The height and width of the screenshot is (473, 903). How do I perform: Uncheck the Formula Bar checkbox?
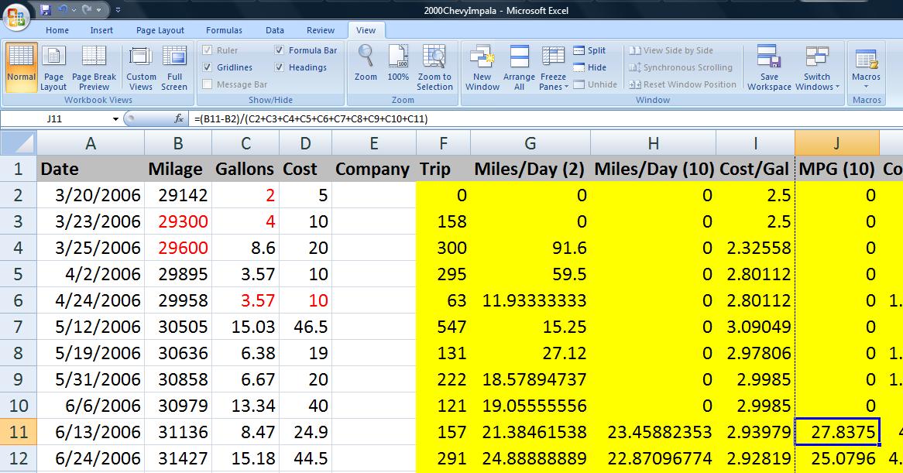[280, 50]
